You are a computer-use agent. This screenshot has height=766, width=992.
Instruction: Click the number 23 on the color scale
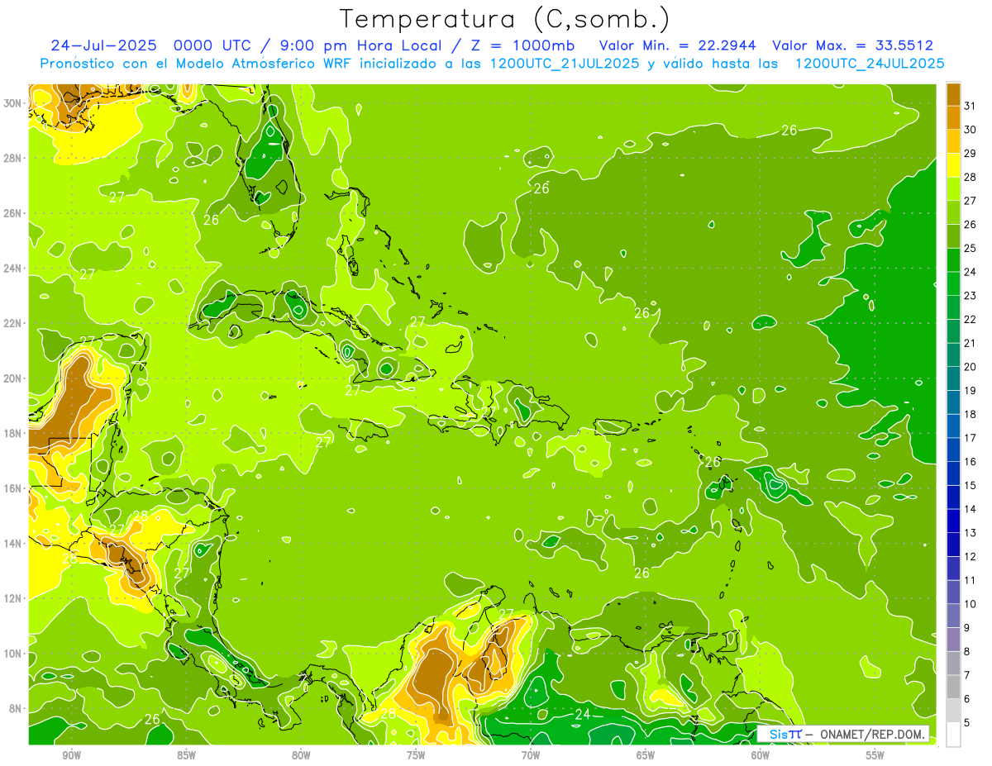[971, 296]
